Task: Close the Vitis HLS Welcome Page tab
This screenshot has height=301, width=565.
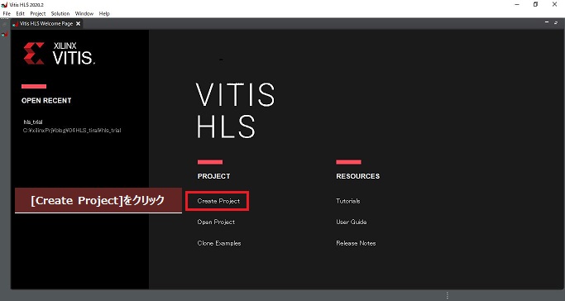Action: point(79,24)
